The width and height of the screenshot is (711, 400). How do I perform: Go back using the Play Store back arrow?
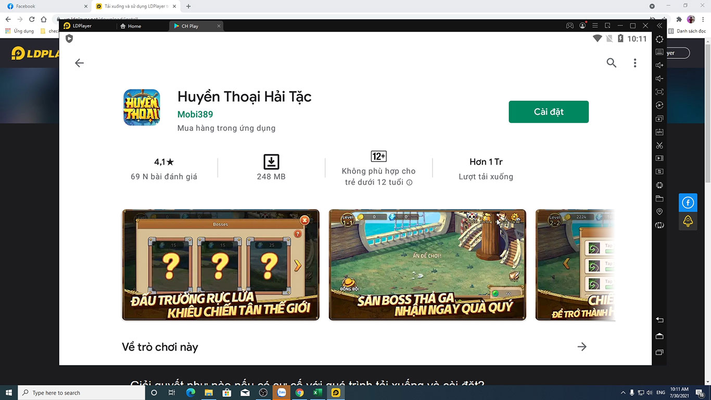coord(79,63)
